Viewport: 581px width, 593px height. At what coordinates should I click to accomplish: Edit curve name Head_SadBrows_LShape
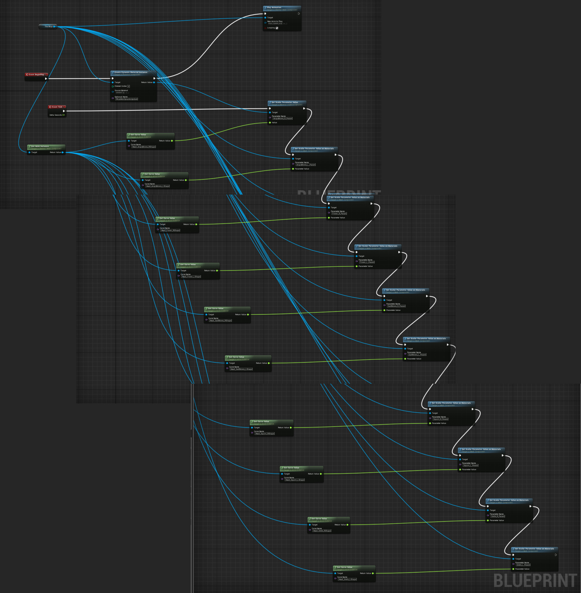coord(241,369)
